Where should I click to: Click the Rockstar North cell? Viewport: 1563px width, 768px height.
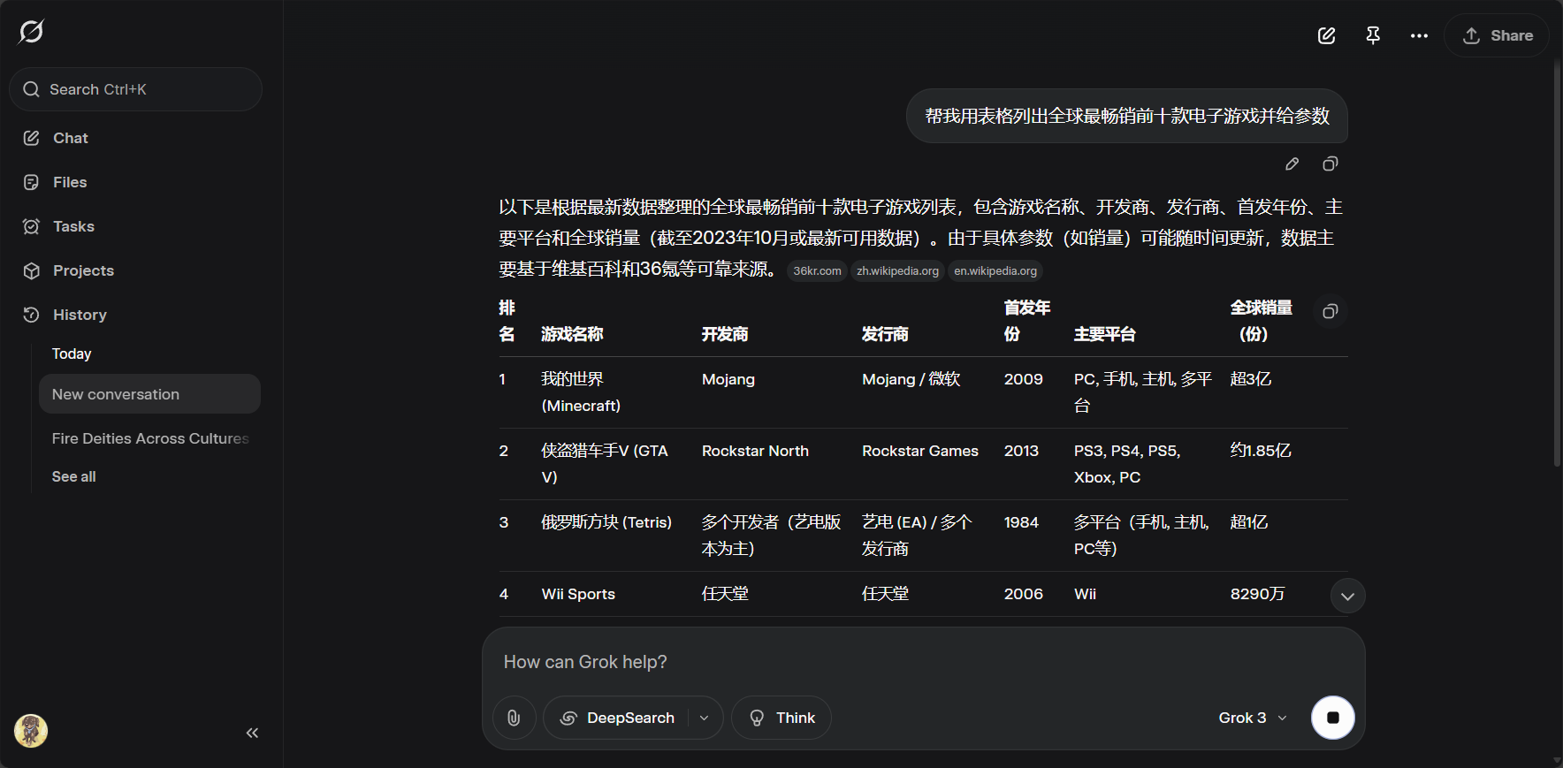click(755, 451)
